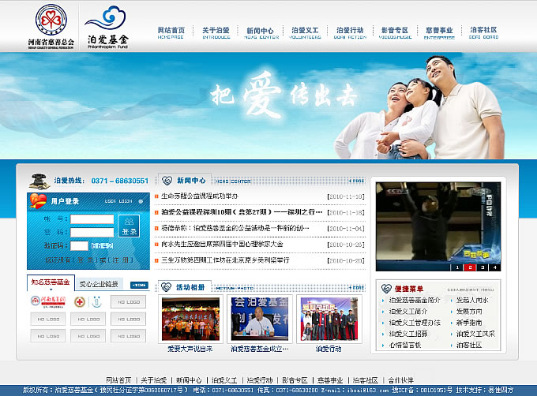Switch to 爱心企业链接 tab
Viewport: 537px width, 396px height.
(99, 284)
